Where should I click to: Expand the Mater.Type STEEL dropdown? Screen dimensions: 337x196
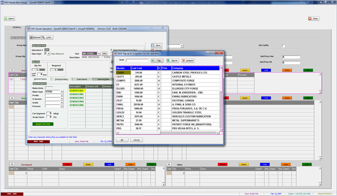click(x=62, y=92)
